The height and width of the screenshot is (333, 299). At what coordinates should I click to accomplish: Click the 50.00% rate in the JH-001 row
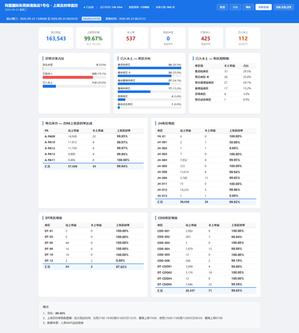(234, 143)
